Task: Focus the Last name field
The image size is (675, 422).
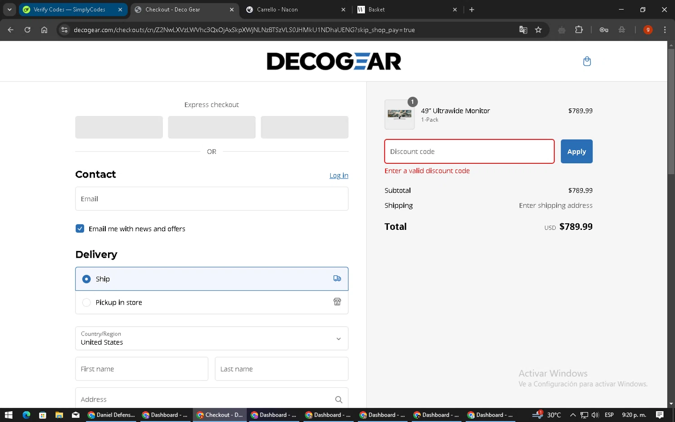Action: coord(282,369)
